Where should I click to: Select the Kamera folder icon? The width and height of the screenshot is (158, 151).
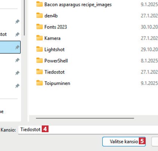39,38
